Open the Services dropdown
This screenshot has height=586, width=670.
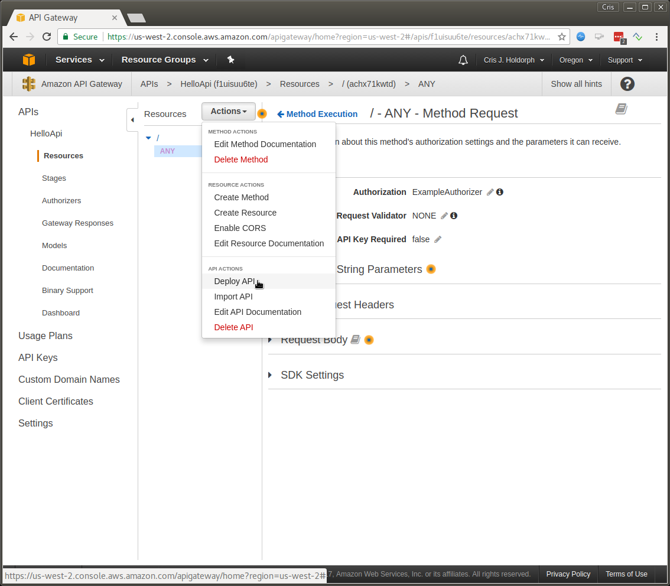point(80,60)
